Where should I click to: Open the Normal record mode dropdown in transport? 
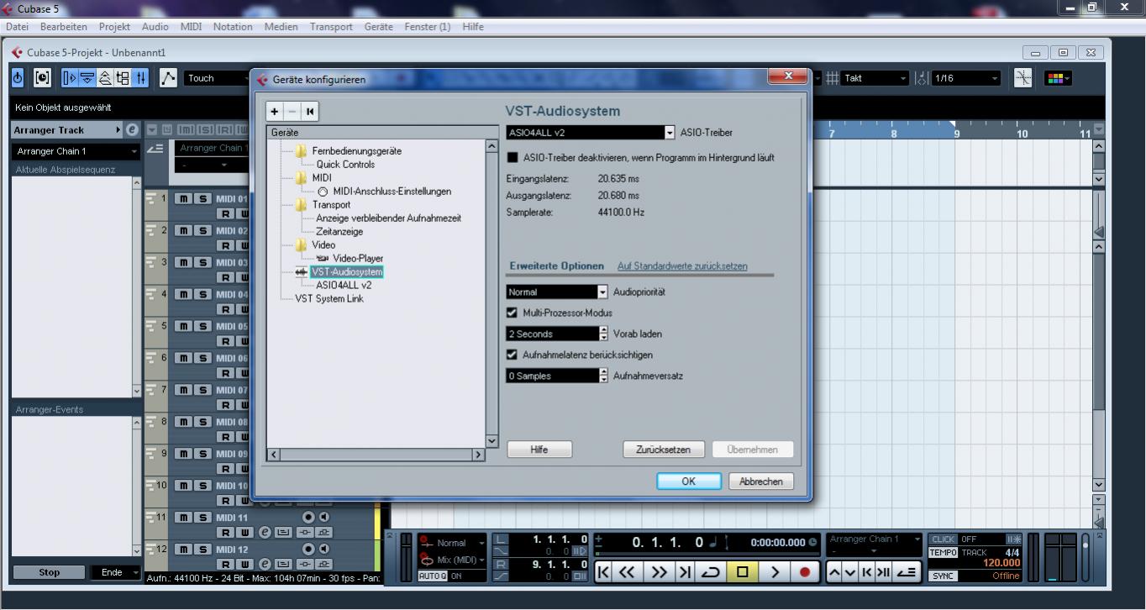click(461, 543)
